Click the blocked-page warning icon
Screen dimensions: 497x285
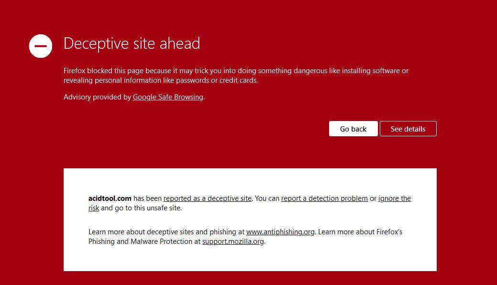tap(41, 46)
